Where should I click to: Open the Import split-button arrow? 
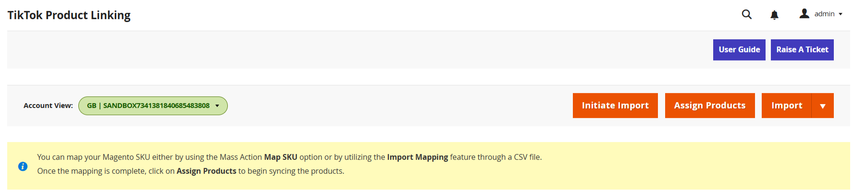[x=822, y=106]
